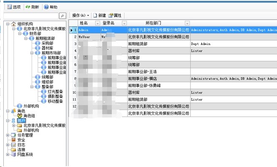The image size is (277, 167).
Task: Click the 任务管理 icon
Action: (x=14, y=135)
